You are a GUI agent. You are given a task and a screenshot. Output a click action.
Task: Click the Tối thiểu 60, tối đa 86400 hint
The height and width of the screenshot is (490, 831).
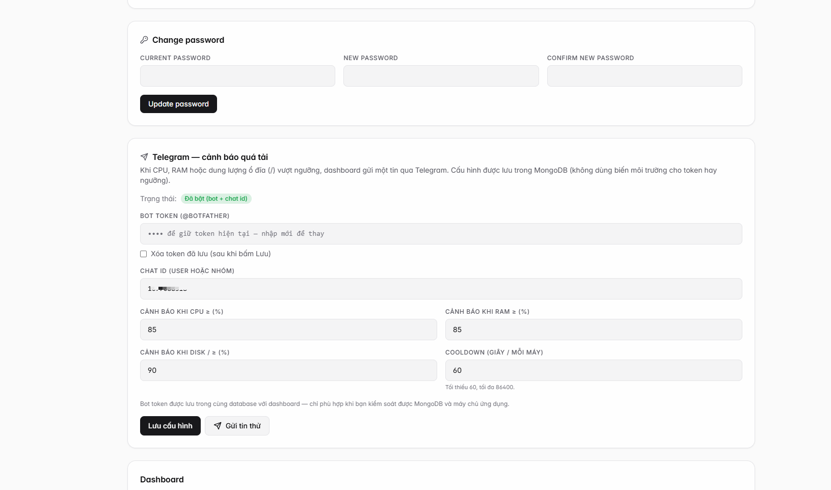point(480,387)
